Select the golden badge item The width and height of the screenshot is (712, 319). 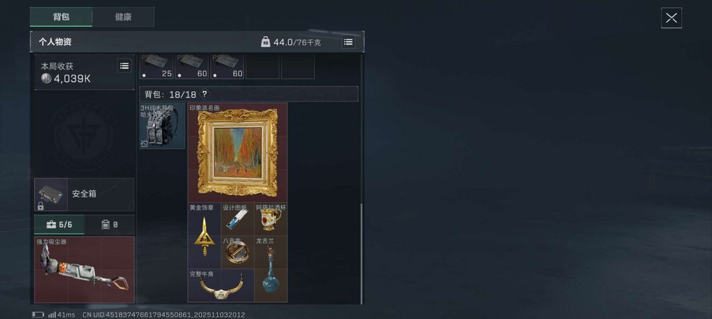[x=204, y=236]
